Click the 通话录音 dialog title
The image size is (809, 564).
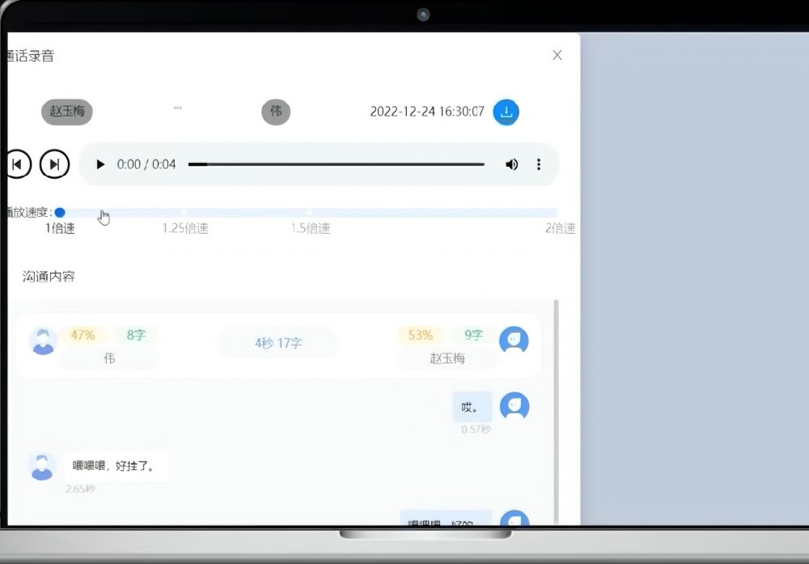(x=31, y=56)
